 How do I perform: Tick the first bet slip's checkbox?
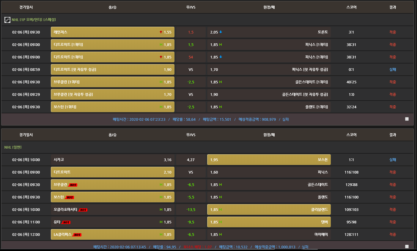pos(407,119)
